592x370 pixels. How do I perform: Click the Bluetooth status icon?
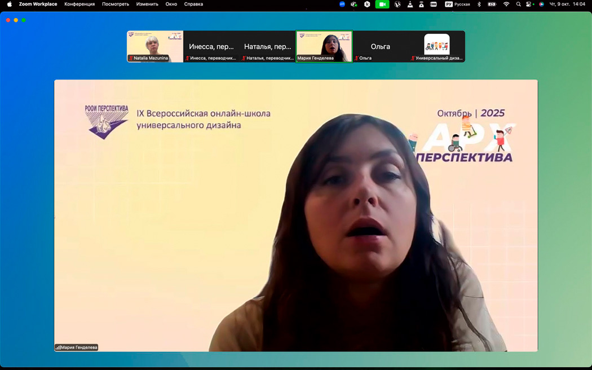(479, 4)
